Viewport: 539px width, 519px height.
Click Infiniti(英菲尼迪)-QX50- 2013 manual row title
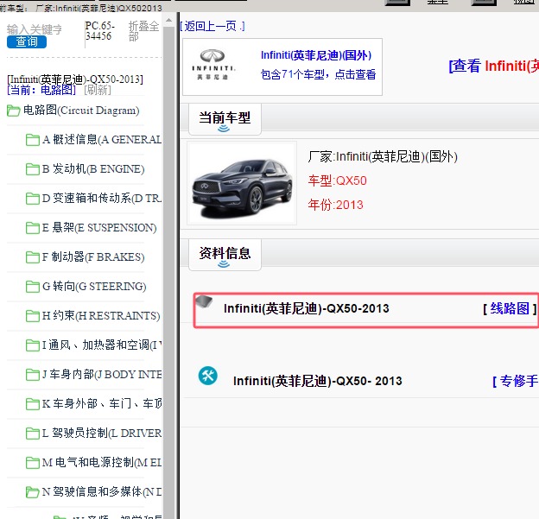pos(318,381)
